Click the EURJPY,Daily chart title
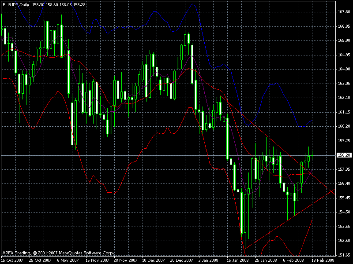 pos(16,4)
